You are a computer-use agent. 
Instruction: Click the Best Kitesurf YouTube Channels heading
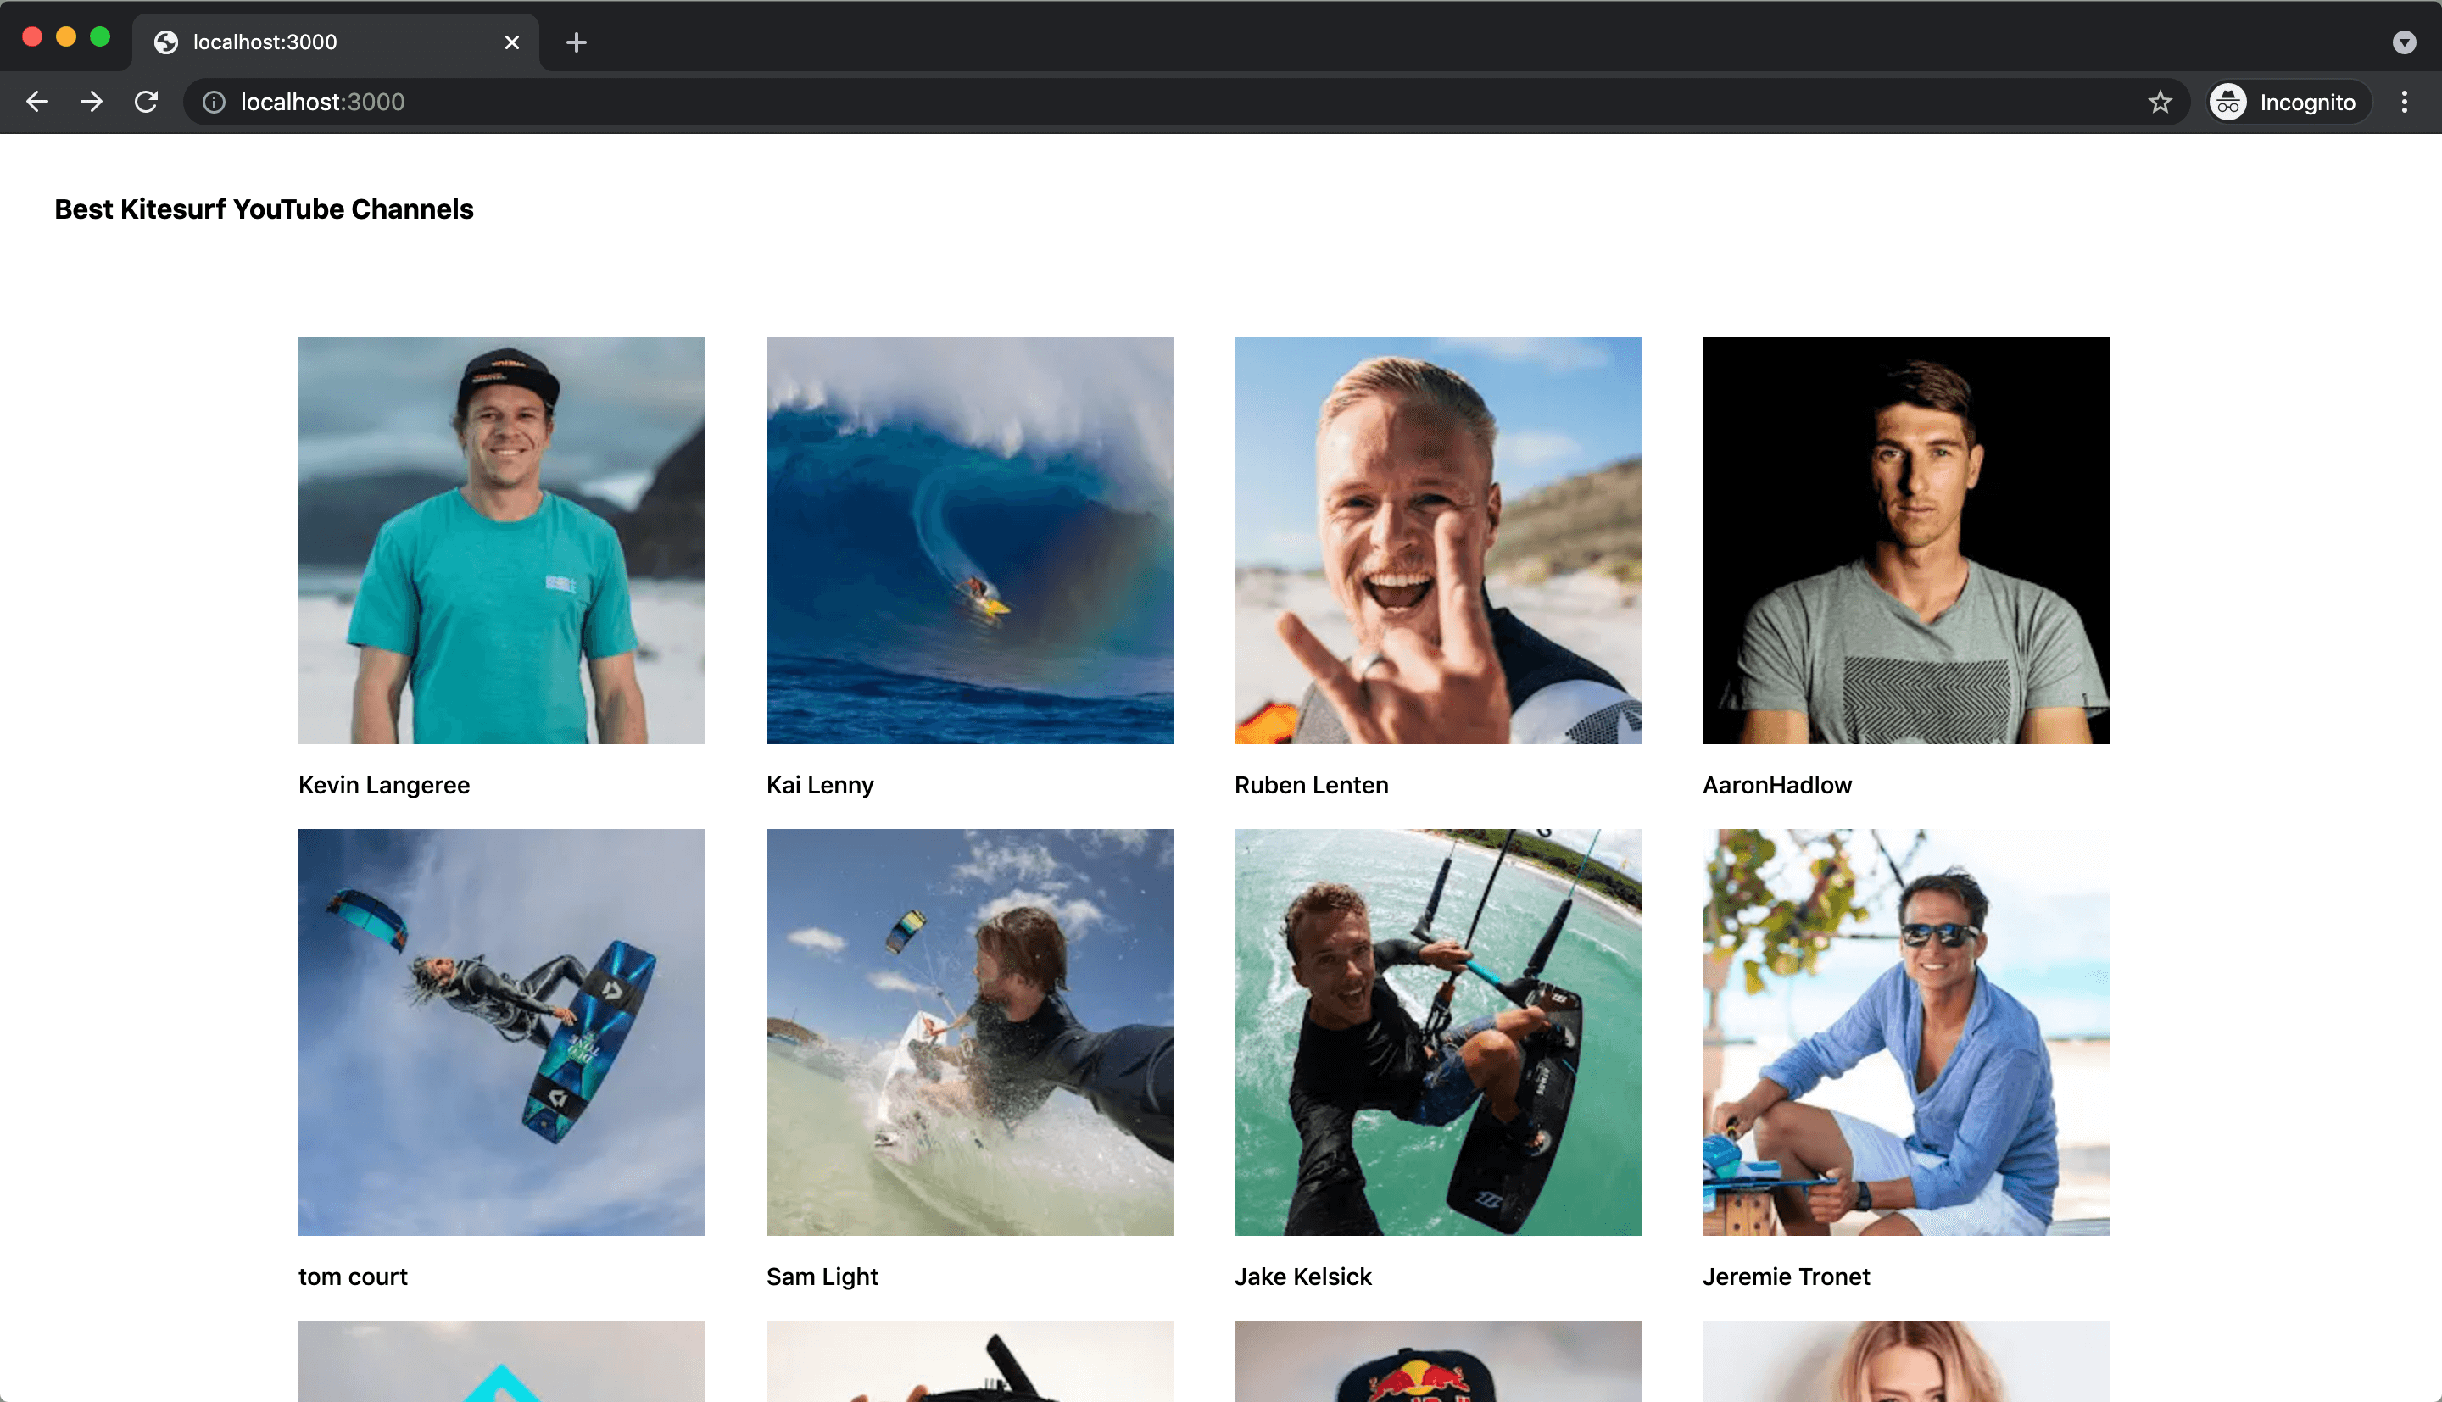(x=264, y=209)
